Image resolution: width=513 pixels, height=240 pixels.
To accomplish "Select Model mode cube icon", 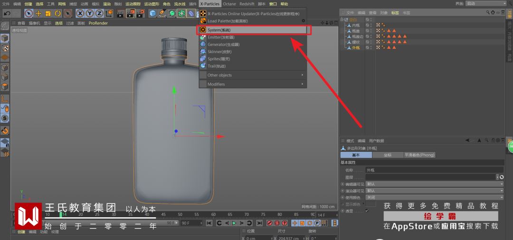I will pos(5,38).
